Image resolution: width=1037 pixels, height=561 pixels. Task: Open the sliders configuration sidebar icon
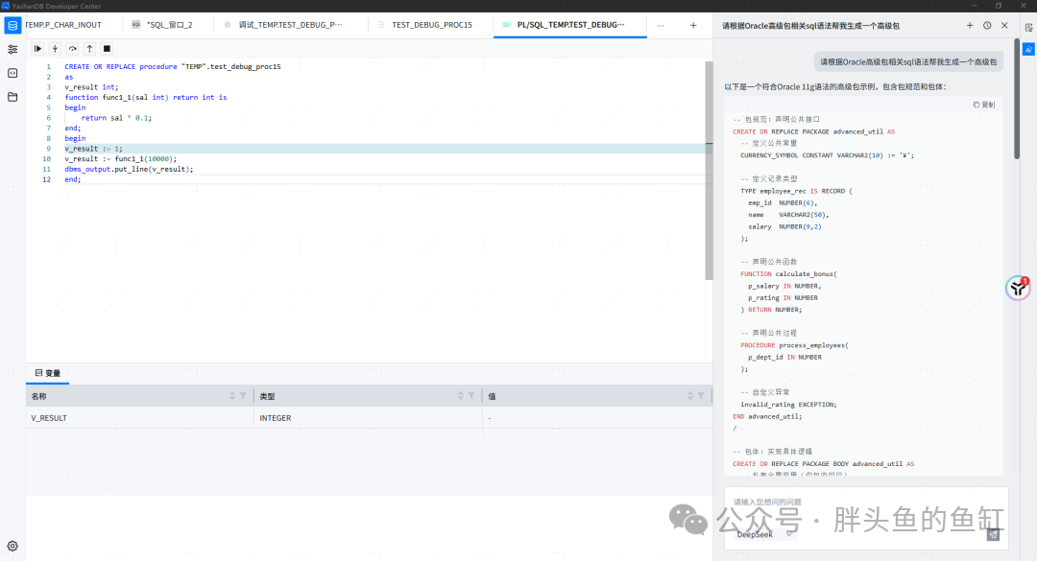click(x=12, y=50)
